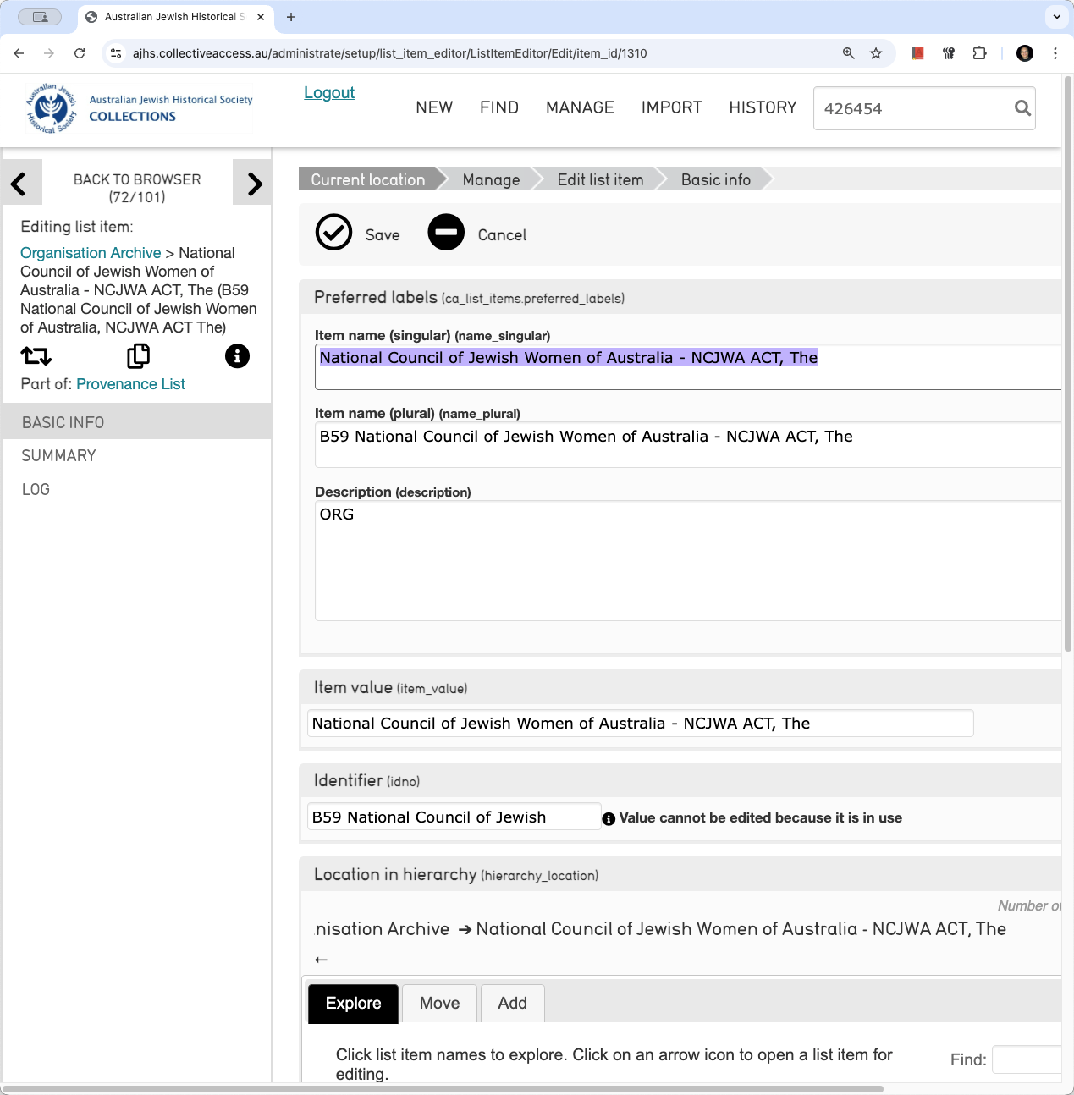
Task: Switch to the Move tab
Action: click(x=440, y=1004)
